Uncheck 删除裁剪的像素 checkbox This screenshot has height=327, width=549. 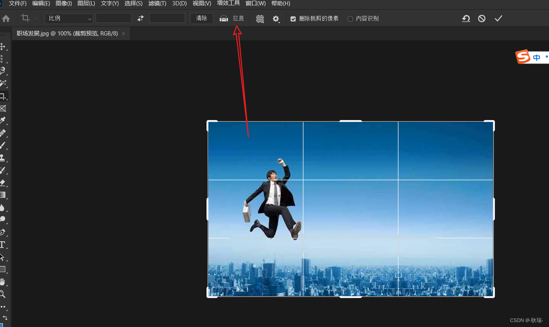293,19
